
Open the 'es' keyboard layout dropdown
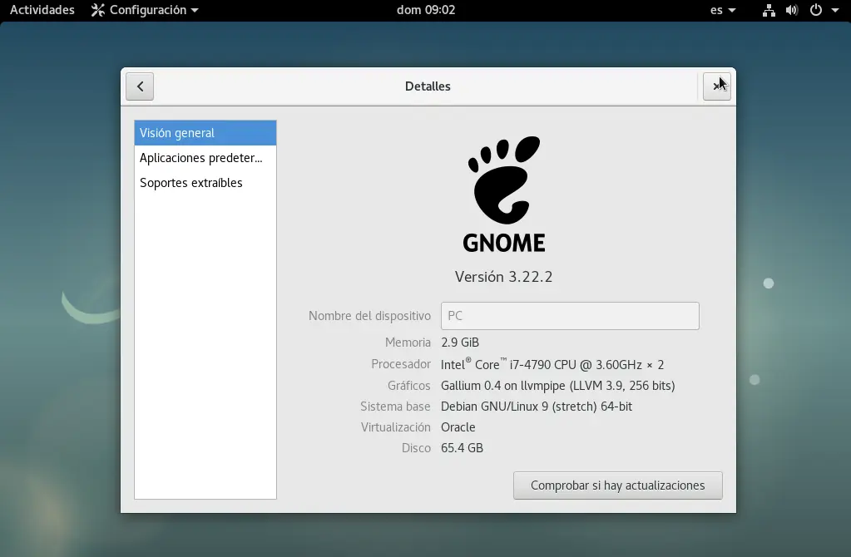coord(723,10)
